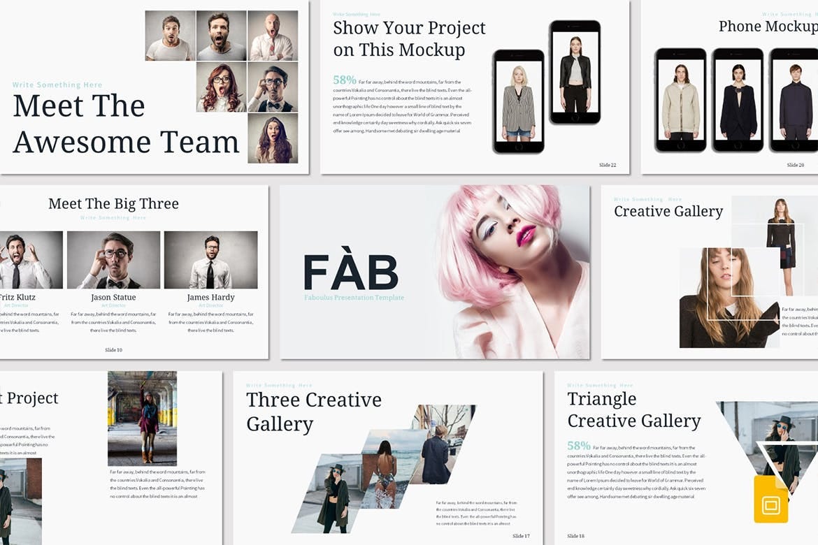The width and height of the screenshot is (818, 545).
Task: Click the 'Phone Mockup' heading
Action: point(765,27)
